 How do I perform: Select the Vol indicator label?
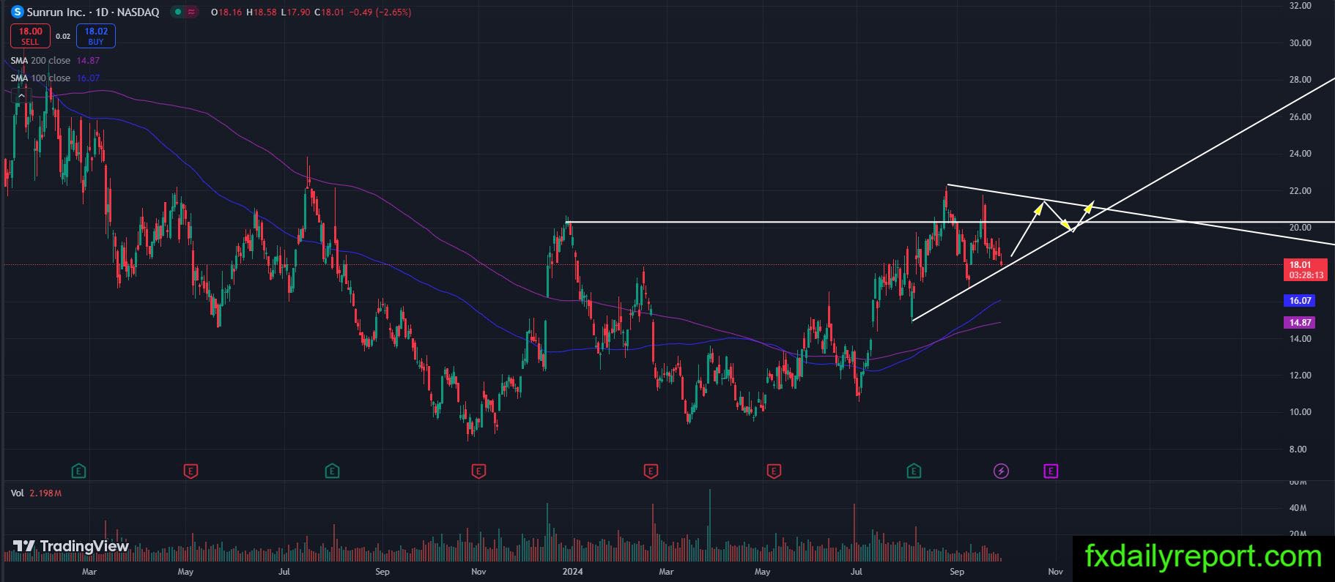coord(17,493)
